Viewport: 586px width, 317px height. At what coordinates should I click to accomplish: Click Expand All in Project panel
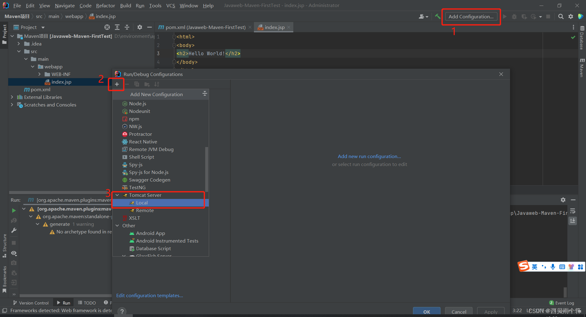tap(117, 27)
